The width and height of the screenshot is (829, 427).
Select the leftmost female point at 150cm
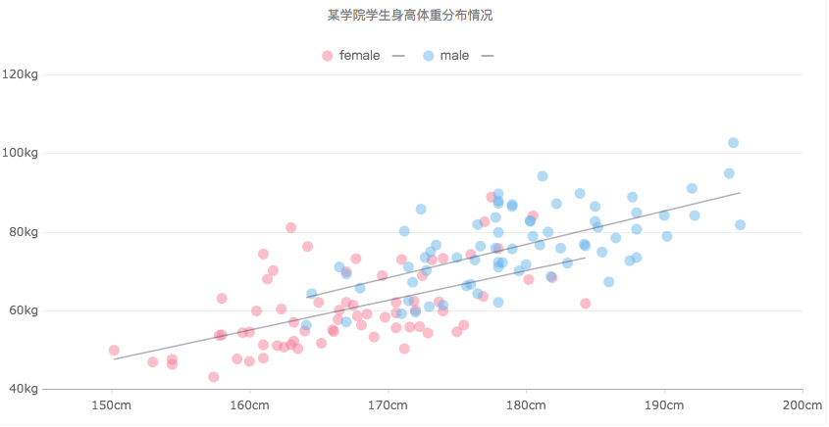pyautogui.click(x=114, y=351)
